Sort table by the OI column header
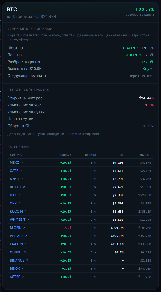This screenshot has height=292, width=161. tap(122, 155)
